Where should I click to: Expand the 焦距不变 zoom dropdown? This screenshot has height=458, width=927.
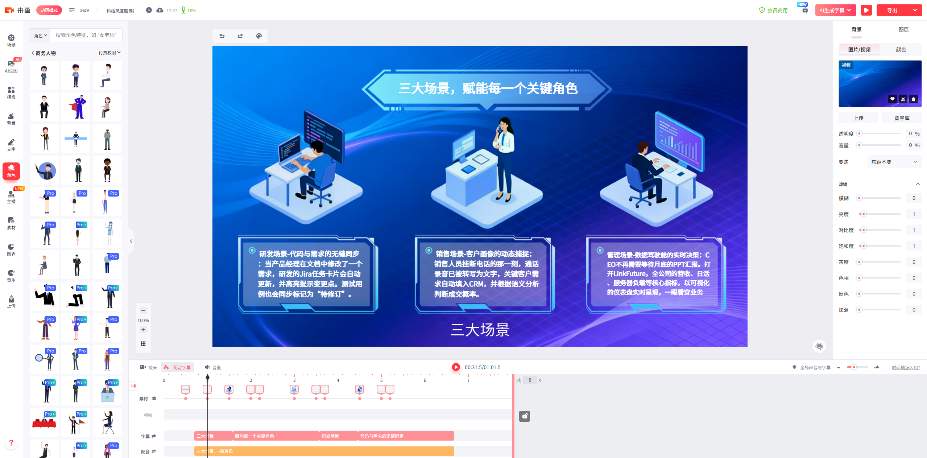(894, 162)
